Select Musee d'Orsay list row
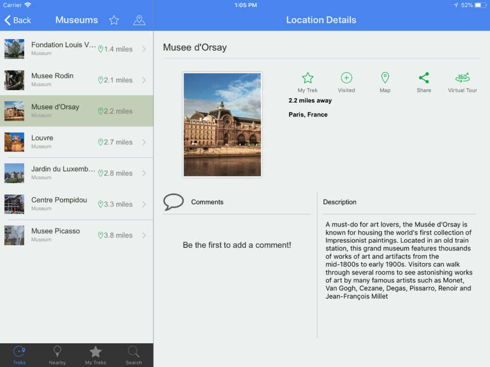490x367 pixels. (76, 111)
